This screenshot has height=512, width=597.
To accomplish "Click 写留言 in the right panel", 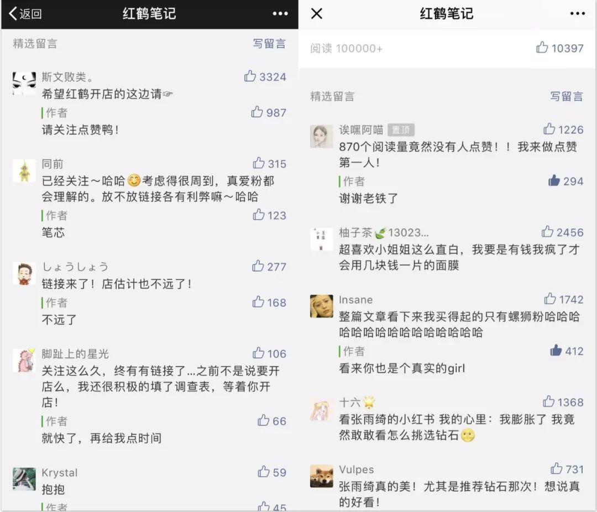I will pos(567,96).
